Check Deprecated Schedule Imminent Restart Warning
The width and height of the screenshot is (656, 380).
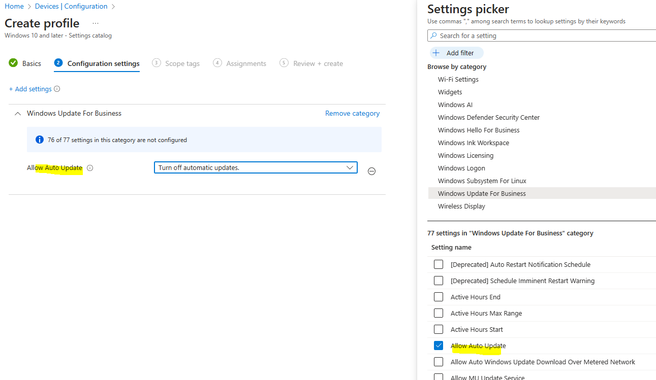point(438,281)
